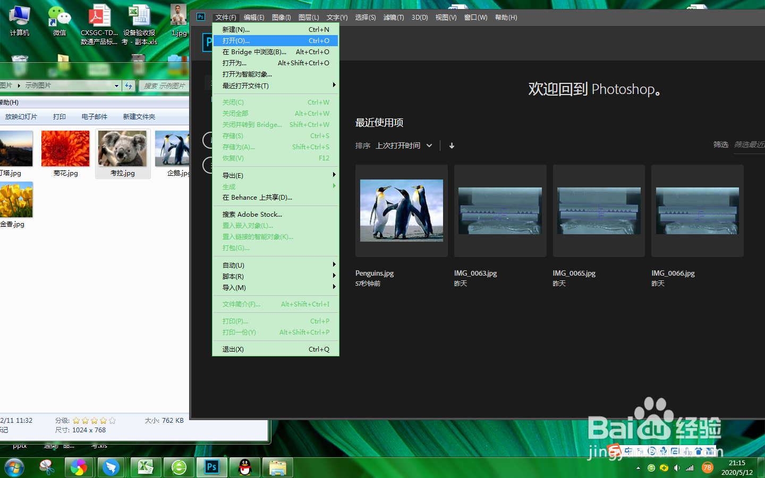Viewport: 765px width, 478px height.
Task: Open the file explorer taskbar icon
Action: pos(278,467)
